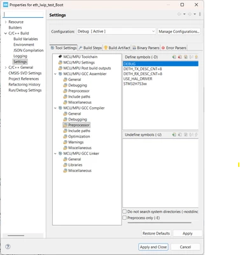240x255 pixels.
Task: Focus the filter text field
Action: coord(24,15)
